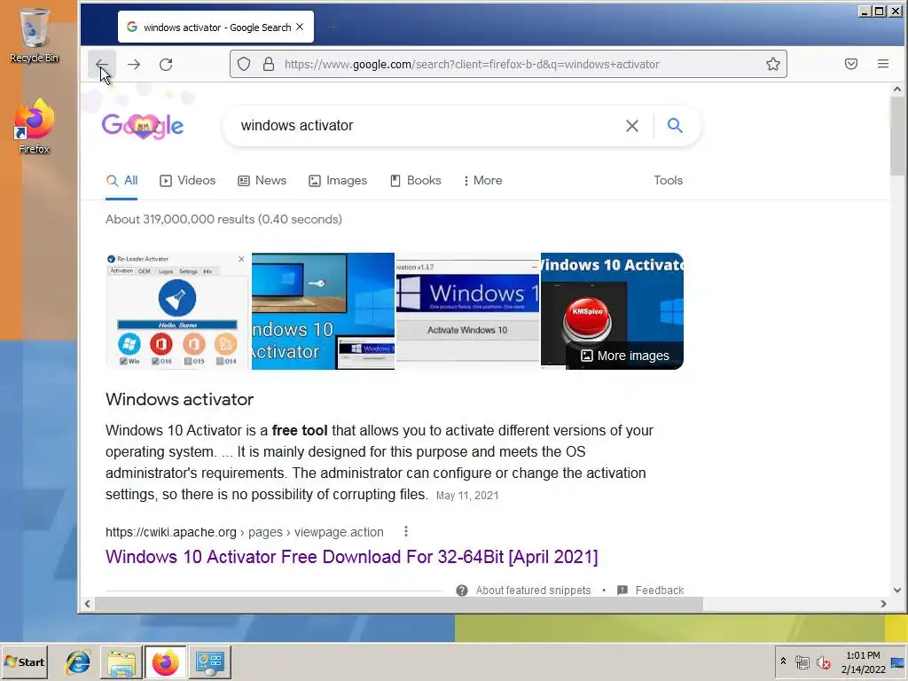Screen dimensions: 908x681
Task: Expand the More search categories menu
Action: point(483,181)
